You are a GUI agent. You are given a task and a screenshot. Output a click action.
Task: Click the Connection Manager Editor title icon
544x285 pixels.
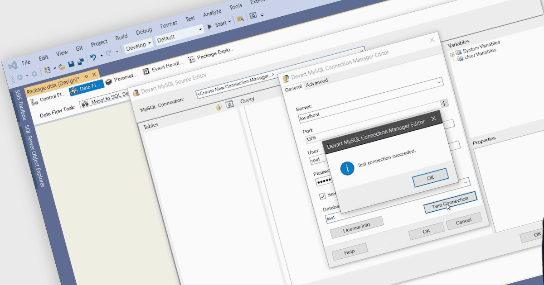(286, 79)
